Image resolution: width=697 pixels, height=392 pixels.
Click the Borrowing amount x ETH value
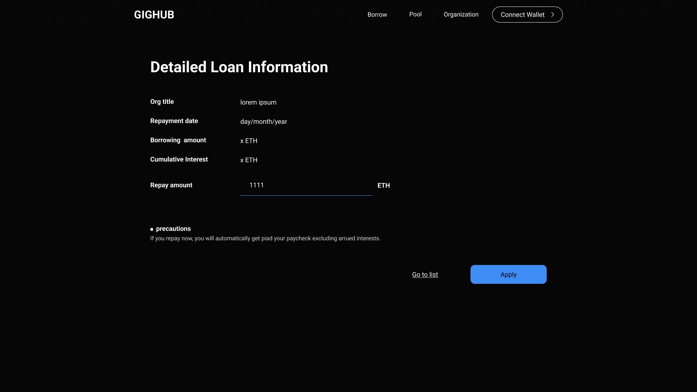(x=249, y=141)
